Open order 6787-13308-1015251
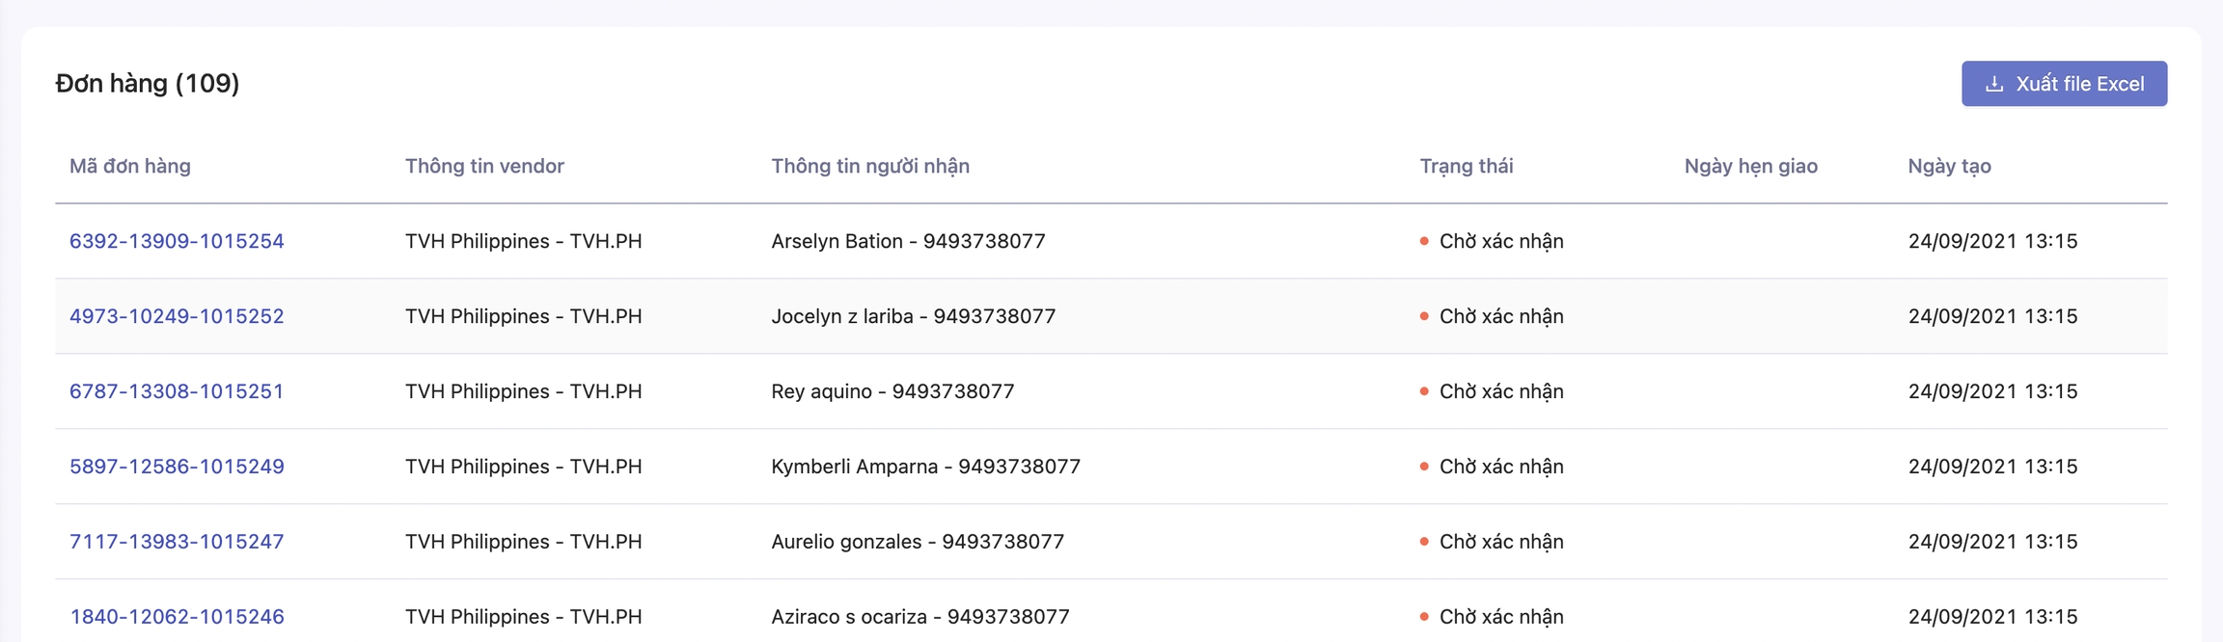2223x642 pixels. pyautogui.click(x=177, y=391)
